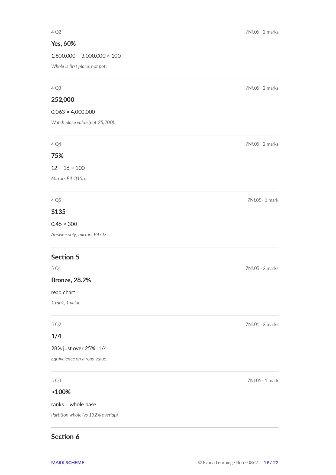Click the '7Nf.05 · 1 mark' tag for 4 Q5
The height and width of the screenshot is (475, 336).
263,200
